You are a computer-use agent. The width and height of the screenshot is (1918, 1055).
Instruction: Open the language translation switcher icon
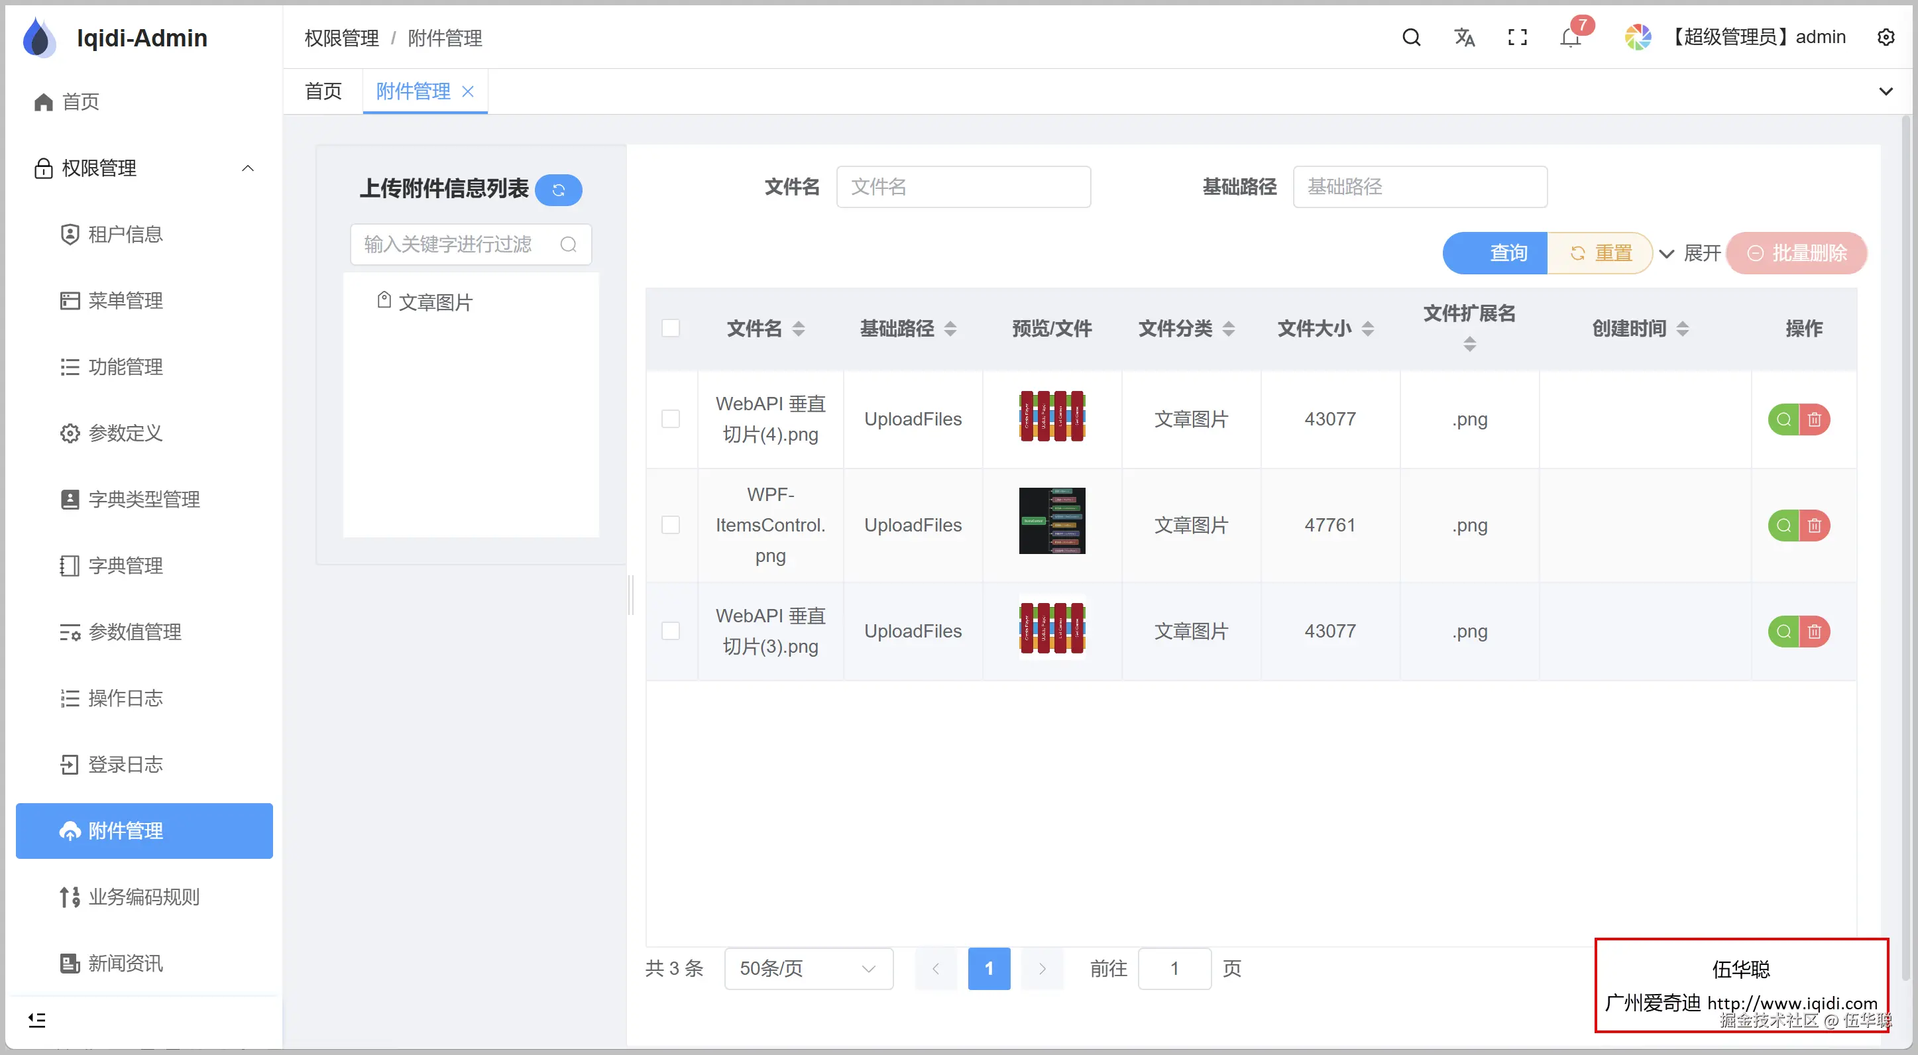[1464, 37]
